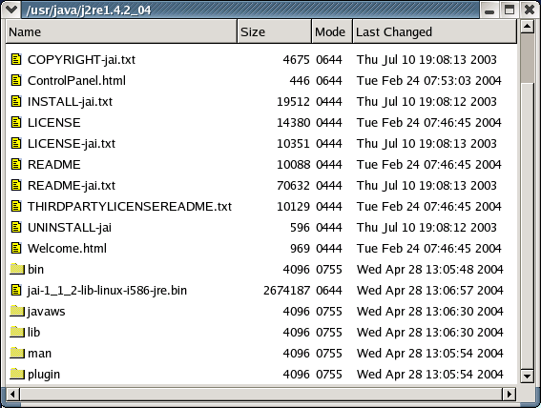Select the UNINSTALL-jai file name

point(70,228)
